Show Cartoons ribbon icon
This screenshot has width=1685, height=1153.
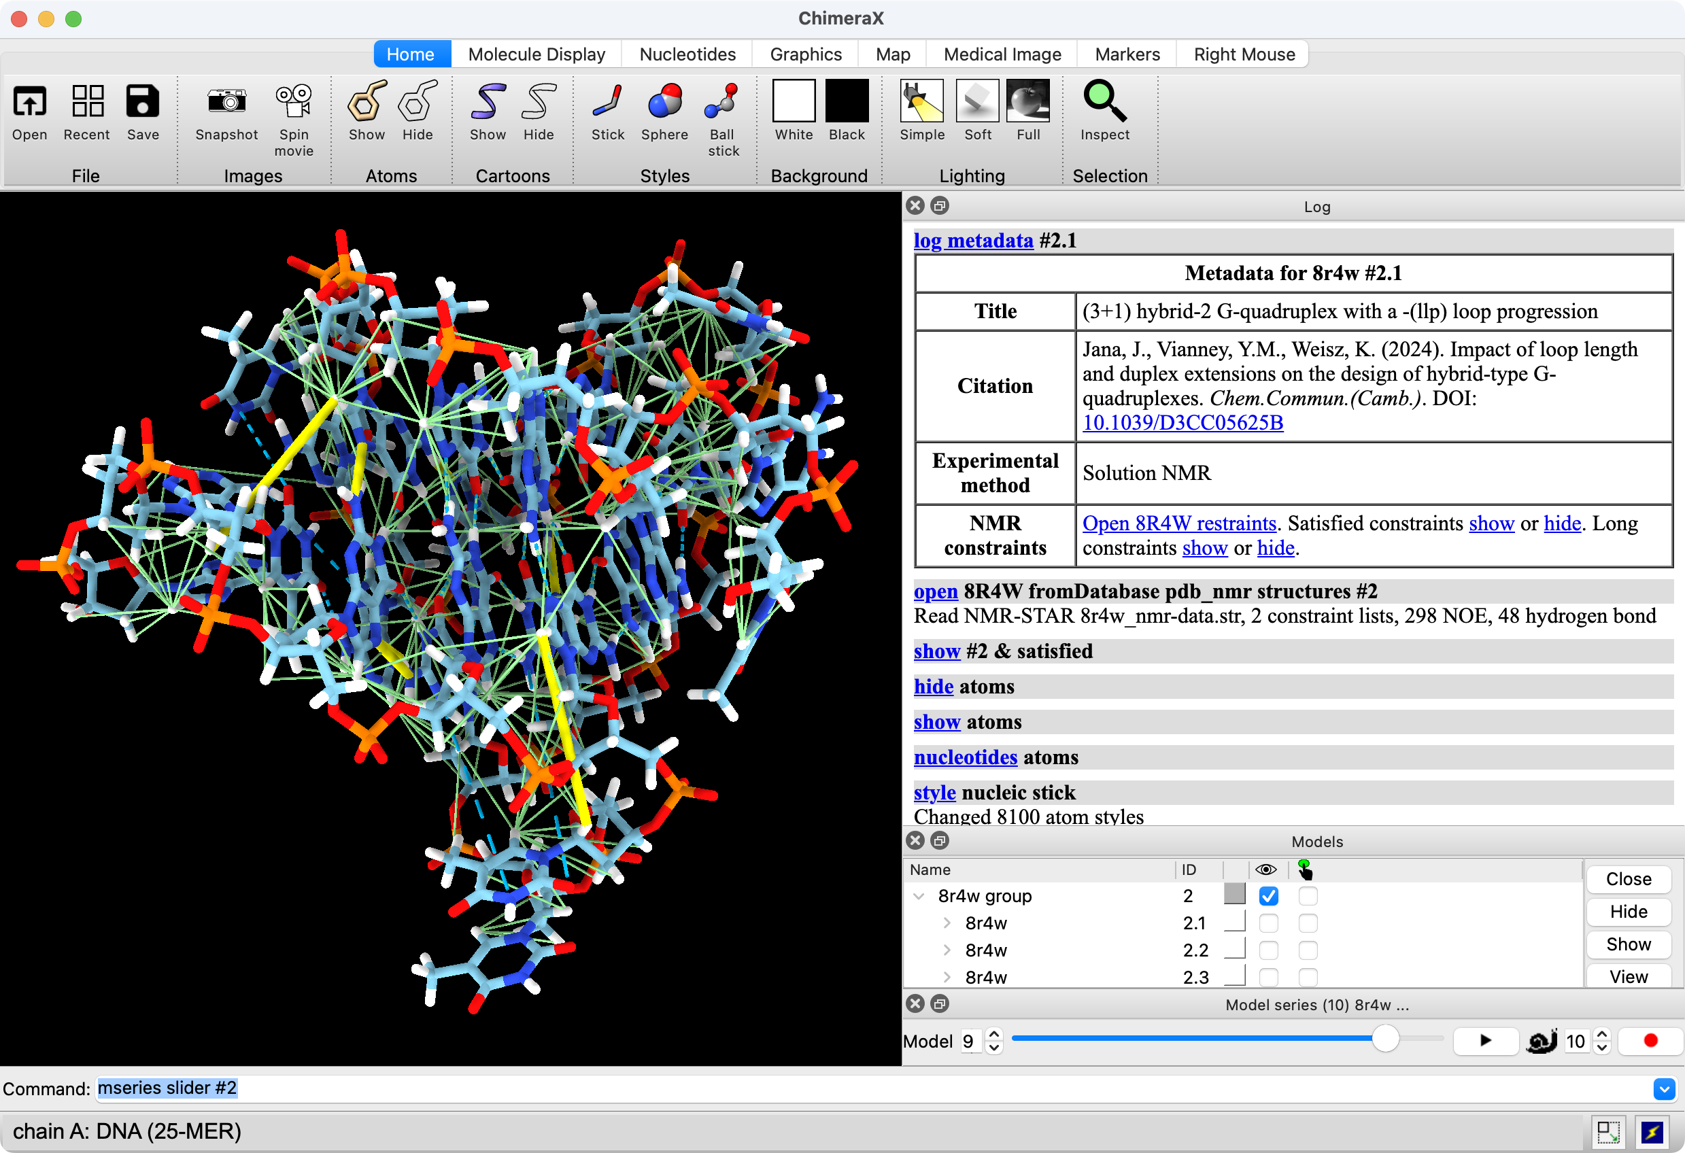click(x=488, y=101)
